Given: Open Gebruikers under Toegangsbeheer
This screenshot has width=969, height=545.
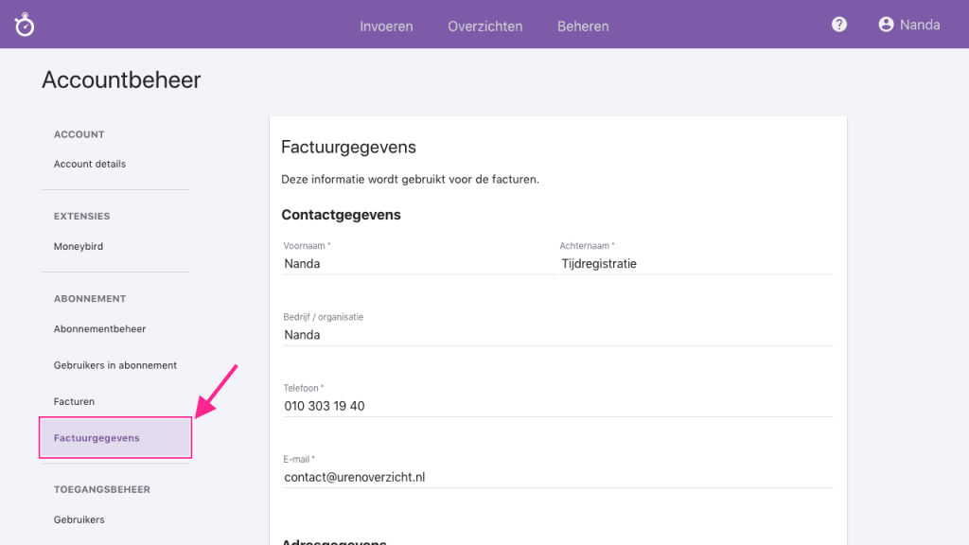Looking at the screenshot, I should pos(79,519).
